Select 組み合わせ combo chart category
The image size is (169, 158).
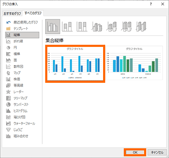tap(22, 136)
